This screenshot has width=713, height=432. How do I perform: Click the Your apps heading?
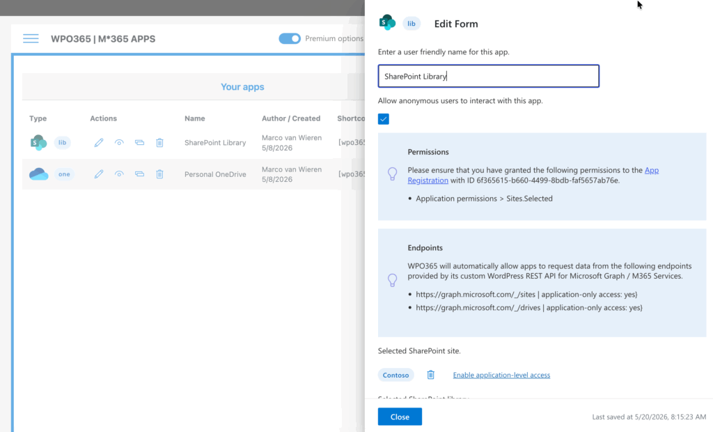[x=242, y=86]
